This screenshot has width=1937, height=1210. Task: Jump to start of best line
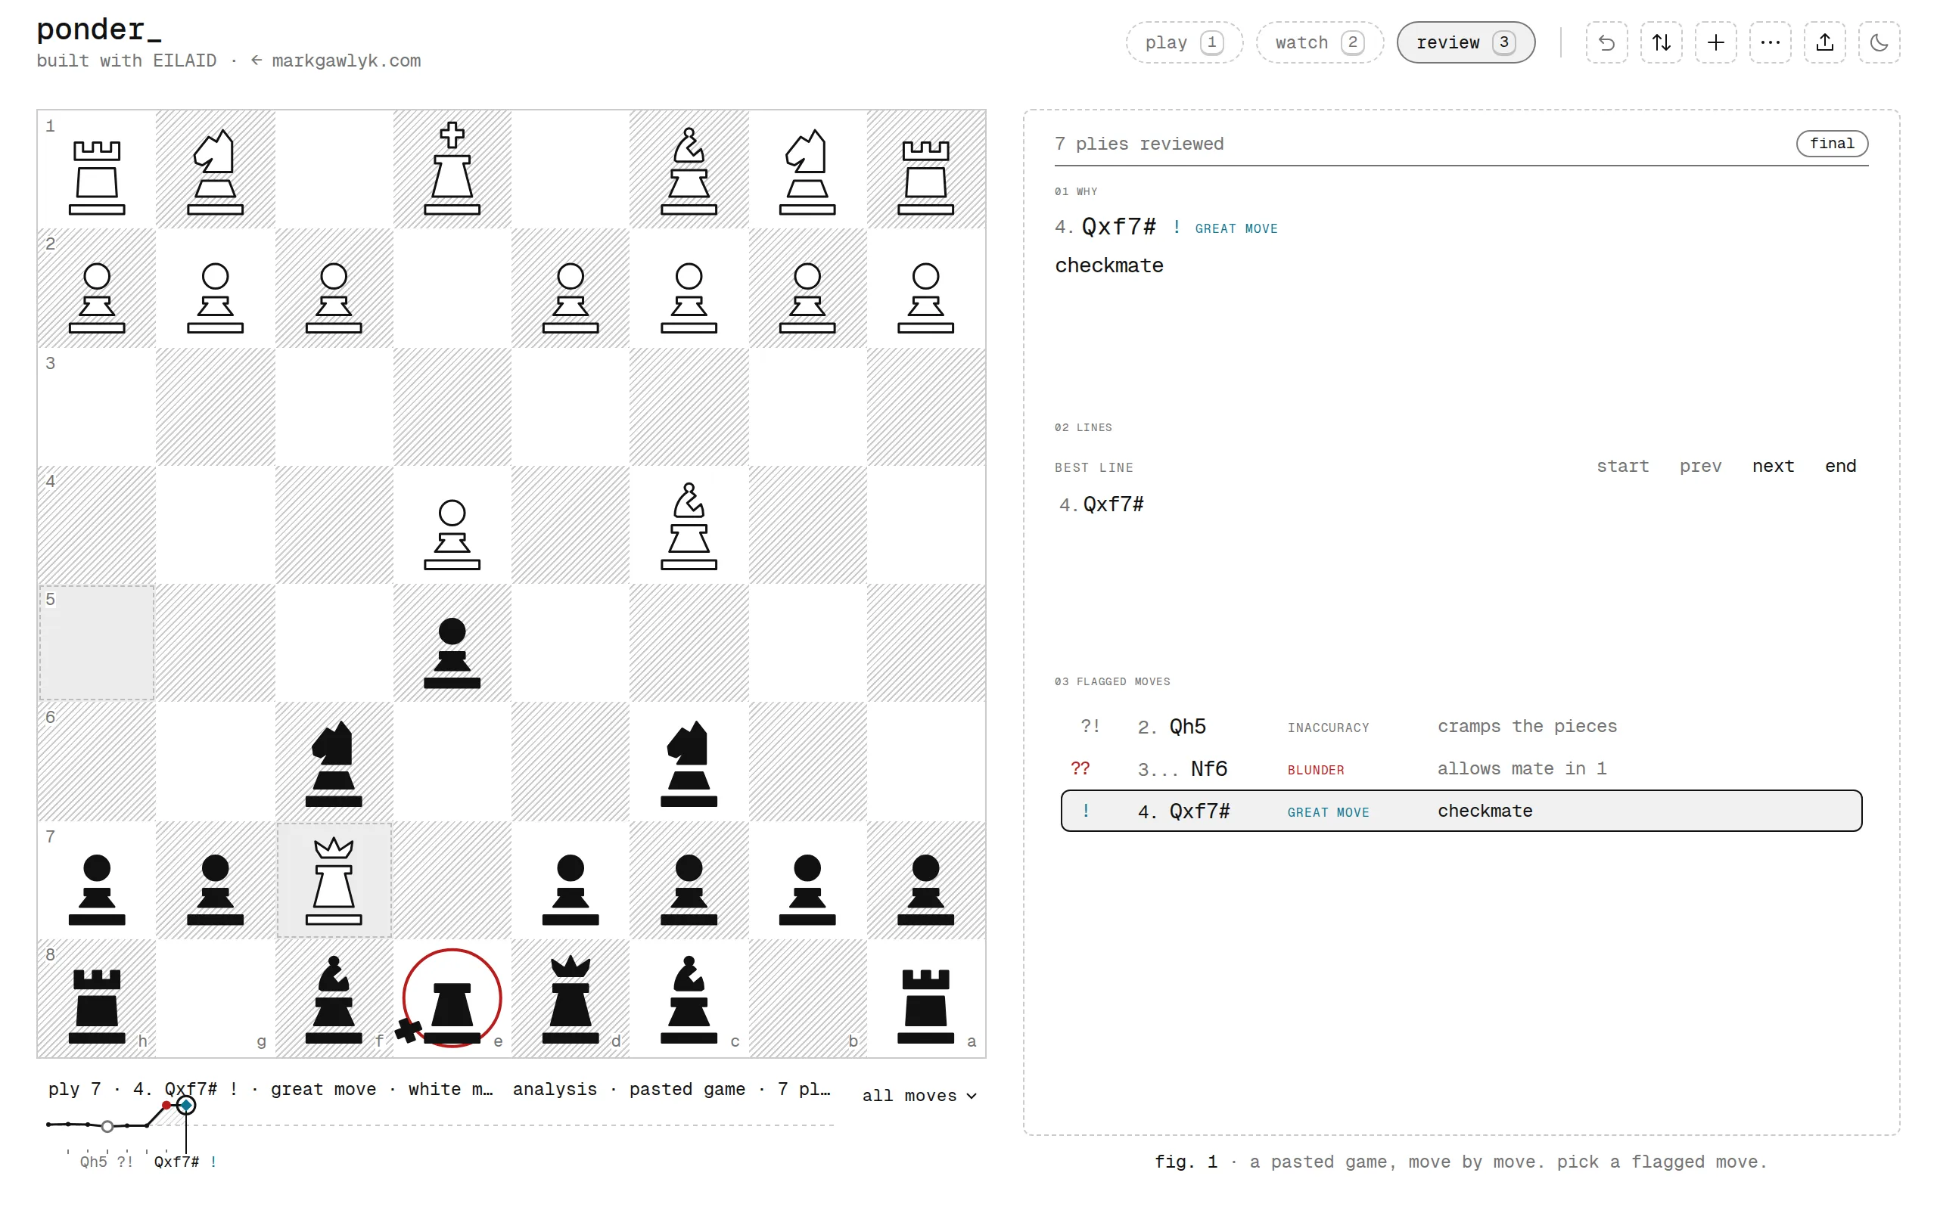[1622, 466]
